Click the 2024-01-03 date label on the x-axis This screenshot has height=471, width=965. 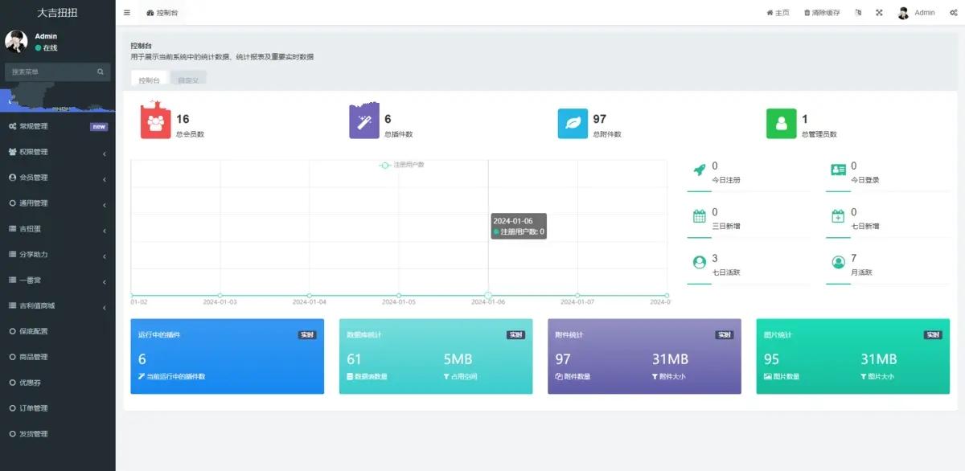pos(220,302)
